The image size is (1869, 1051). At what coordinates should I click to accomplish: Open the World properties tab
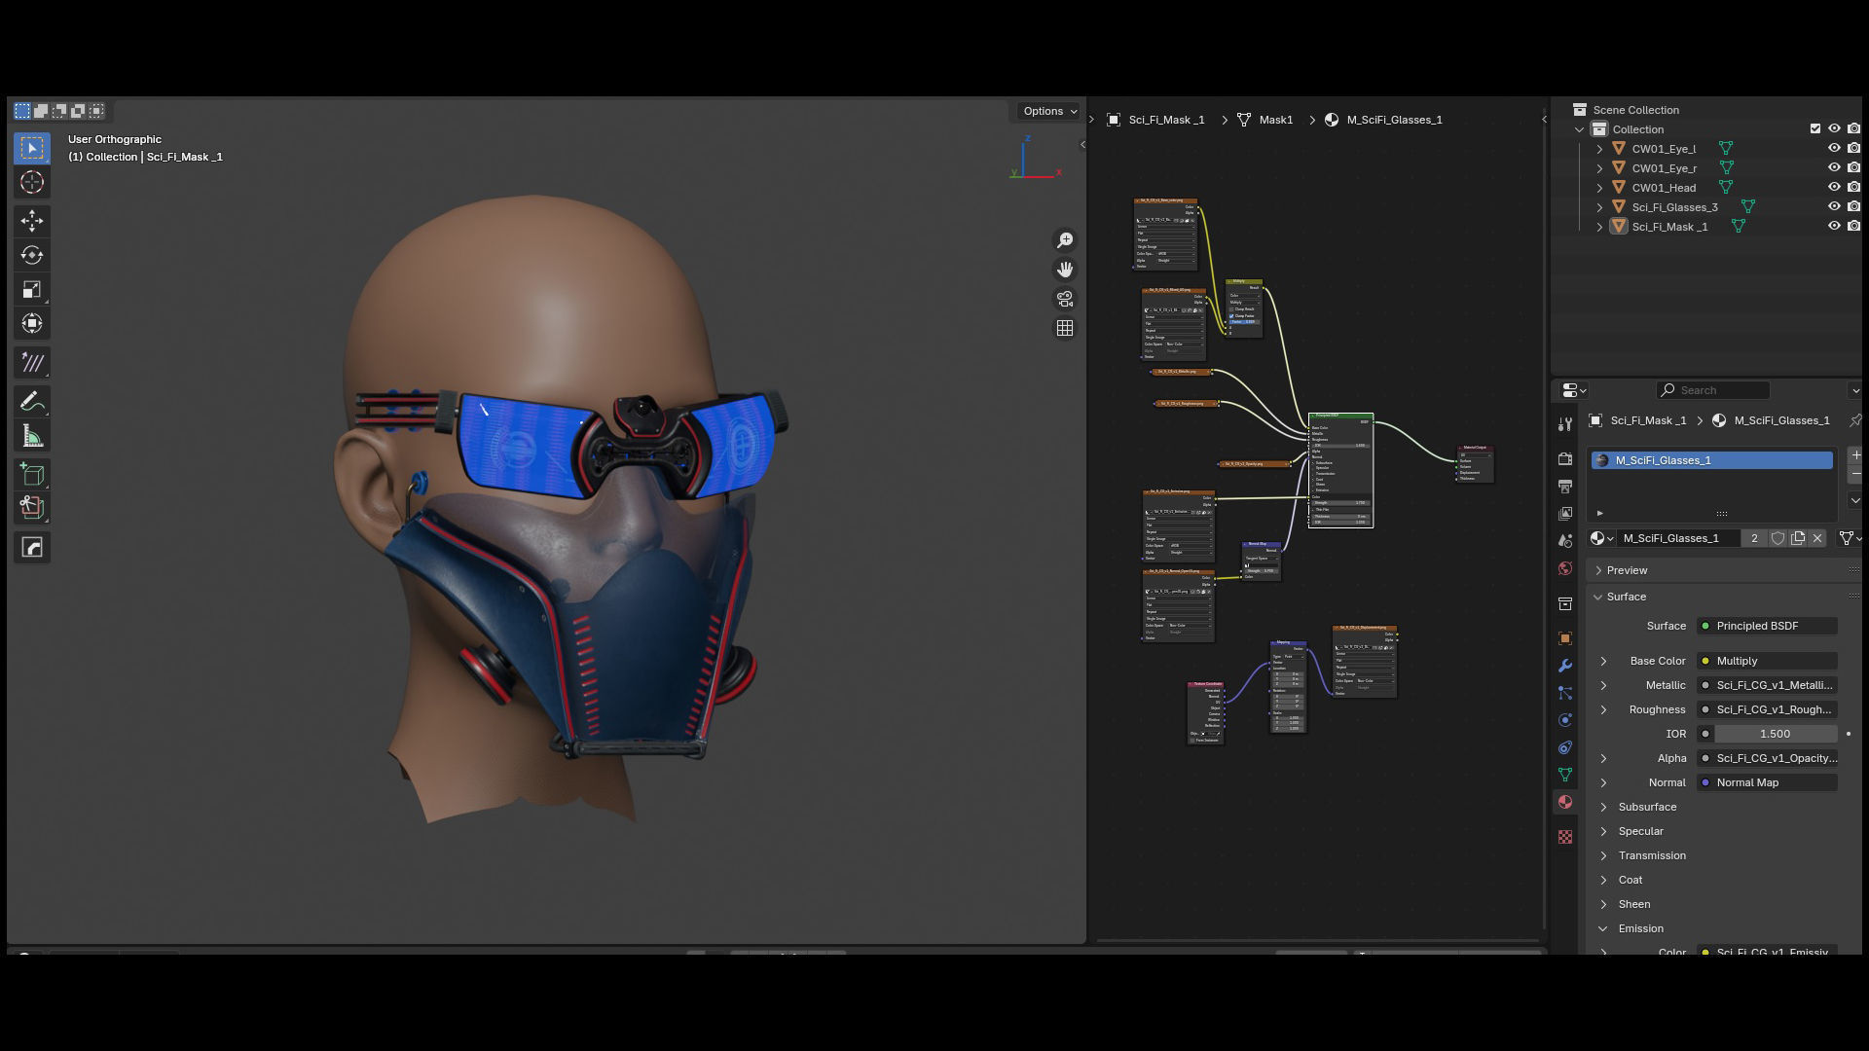tap(1565, 568)
